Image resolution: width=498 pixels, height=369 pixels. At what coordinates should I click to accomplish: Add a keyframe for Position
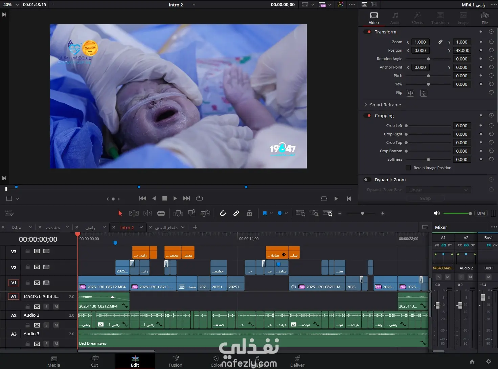tap(481, 50)
